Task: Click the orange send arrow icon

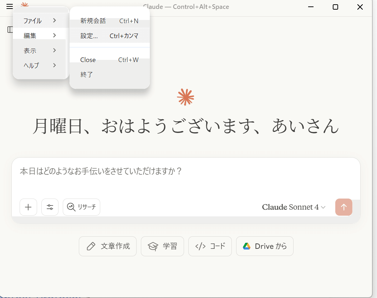Action: [343, 207]
